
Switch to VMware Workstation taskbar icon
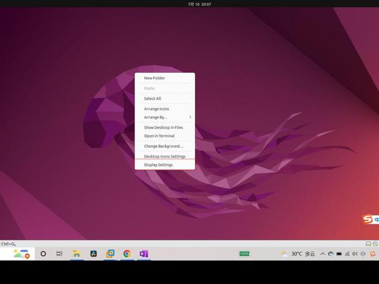tap(110, 254)
